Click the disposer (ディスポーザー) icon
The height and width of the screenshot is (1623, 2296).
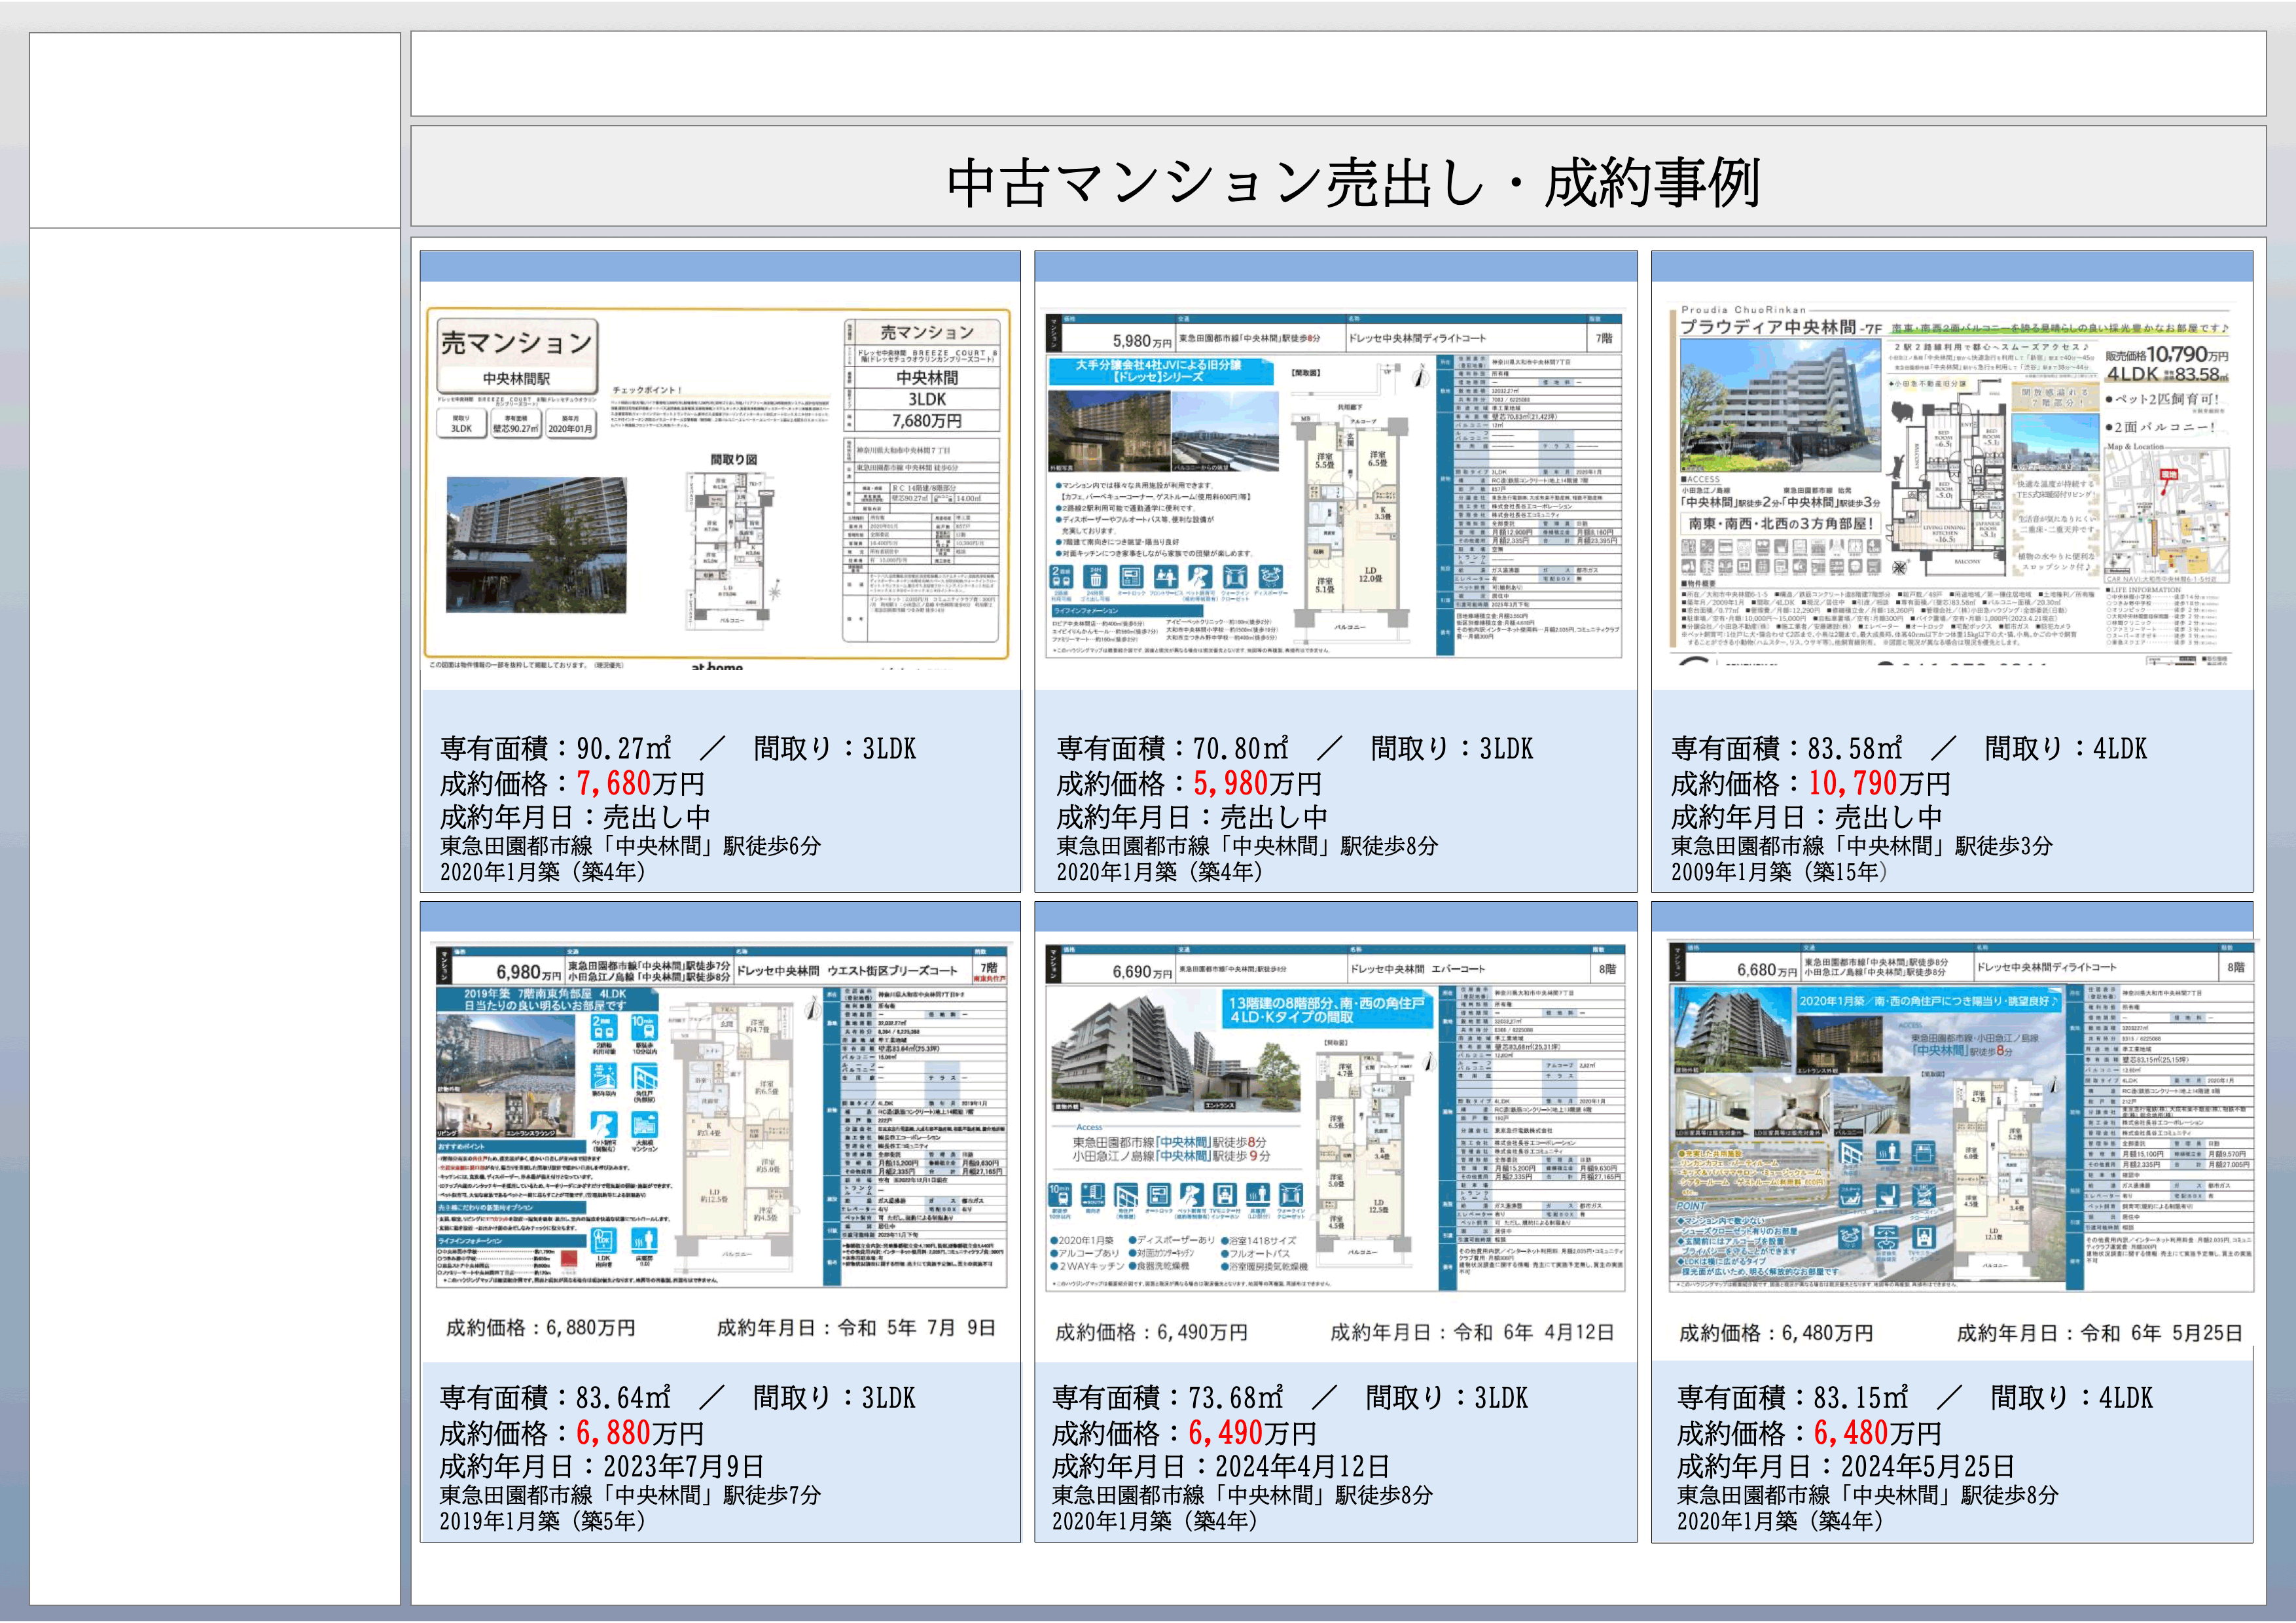click(x=1272, y=578)
